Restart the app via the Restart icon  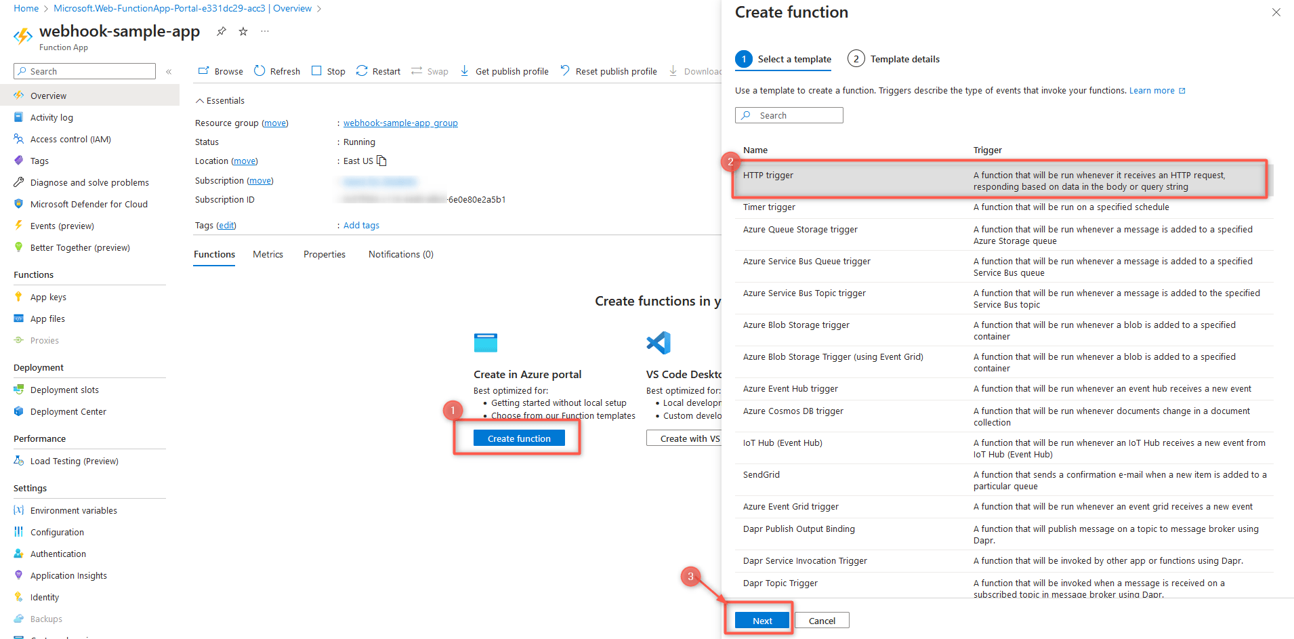pyautogui.click(x=361, y=70)
